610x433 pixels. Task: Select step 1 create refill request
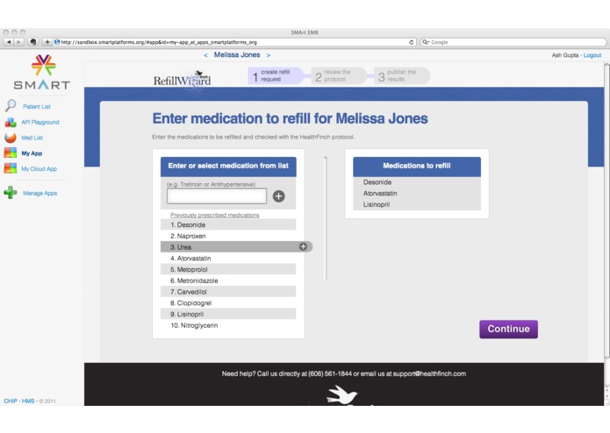[x=275, y=75]
